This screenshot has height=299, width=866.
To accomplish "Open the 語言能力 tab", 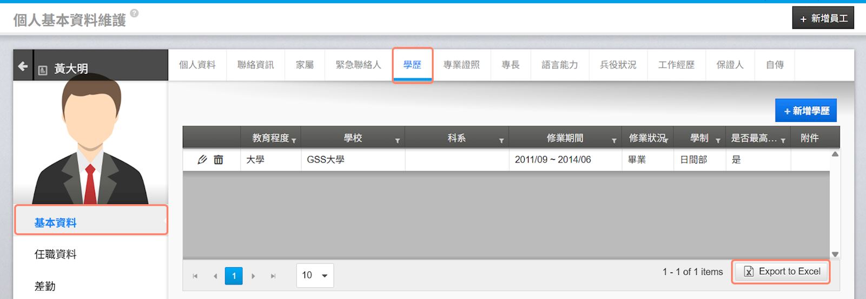I will pos(559,65).
